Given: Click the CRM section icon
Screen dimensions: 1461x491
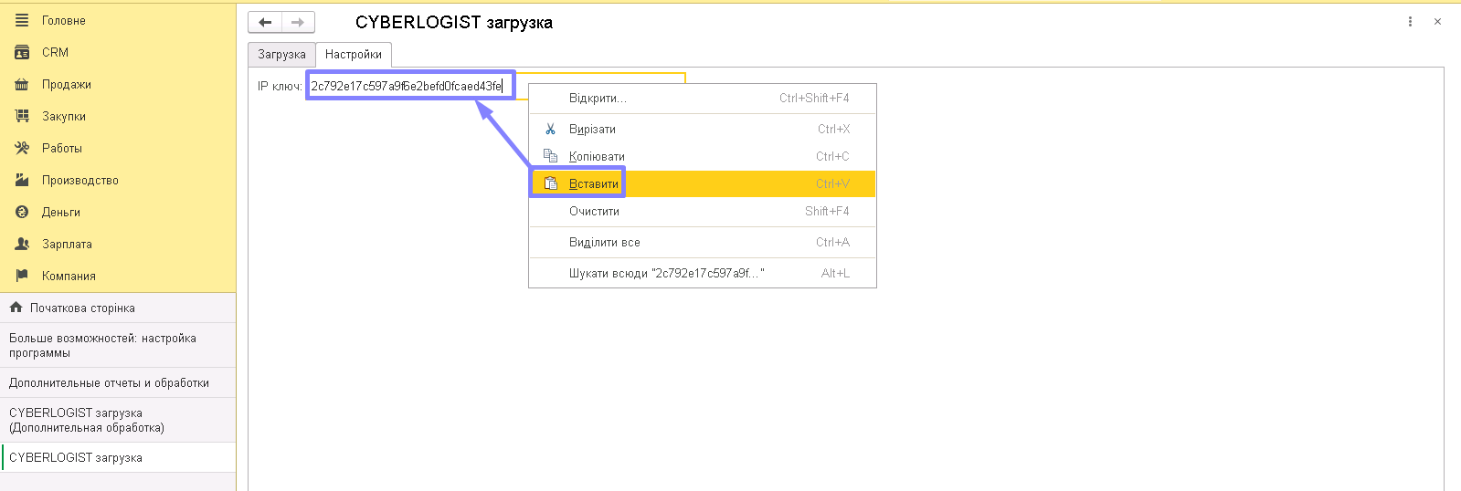Looking at the screenshot, I should point(22,52).
